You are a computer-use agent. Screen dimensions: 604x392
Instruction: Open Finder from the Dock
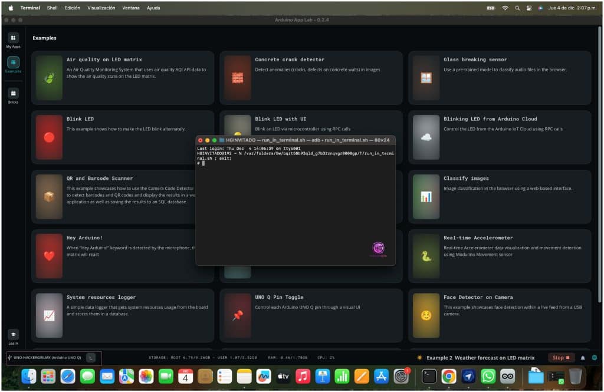click(29, 377)
